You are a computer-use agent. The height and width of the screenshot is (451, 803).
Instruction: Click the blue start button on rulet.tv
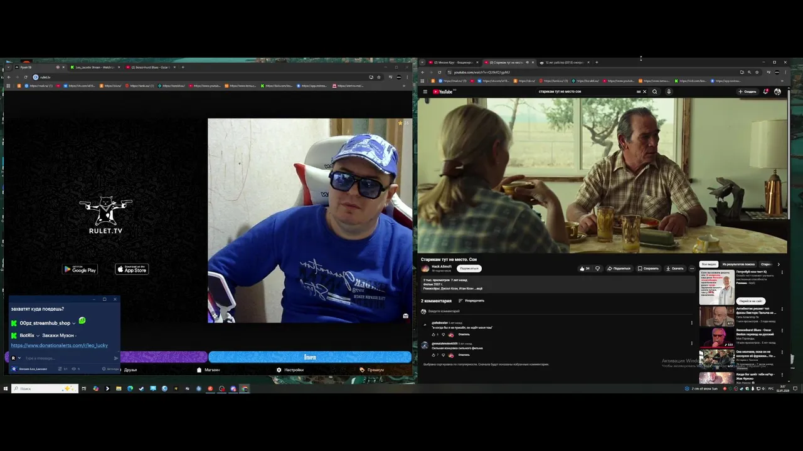click(x=310, y=357)
